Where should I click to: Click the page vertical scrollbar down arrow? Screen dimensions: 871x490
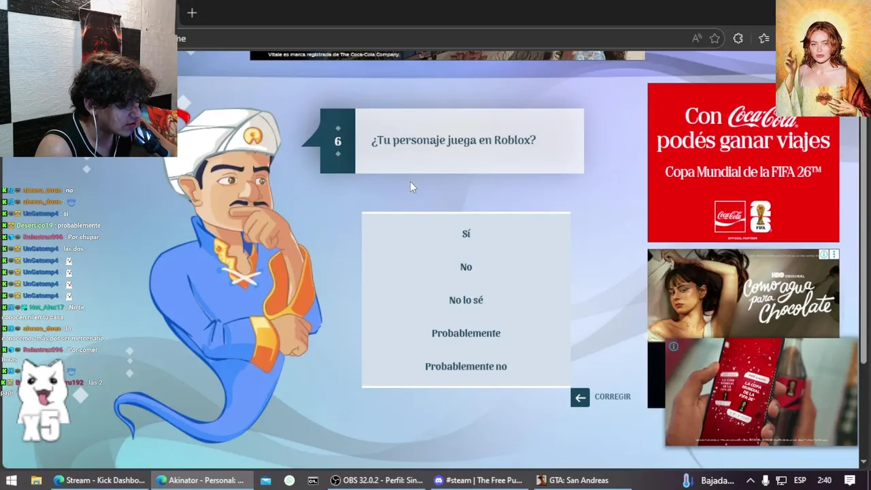[864, 462]
